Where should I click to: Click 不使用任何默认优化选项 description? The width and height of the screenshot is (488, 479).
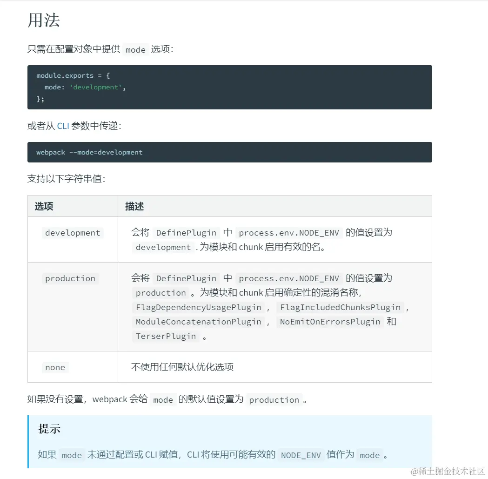(x=182, y=367)
